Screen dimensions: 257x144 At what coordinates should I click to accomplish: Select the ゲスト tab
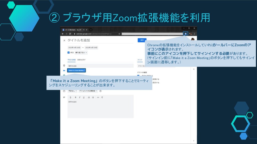tap(140, 60)
